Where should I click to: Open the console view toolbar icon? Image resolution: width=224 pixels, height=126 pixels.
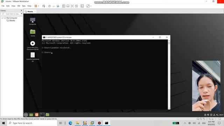click(82, 6)
